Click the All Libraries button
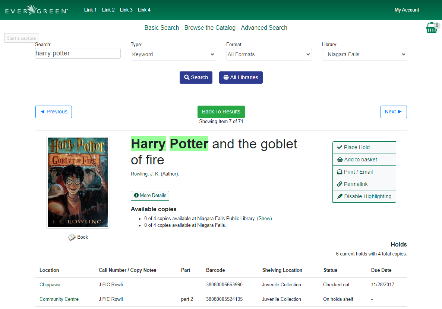This screenshot has height=309, width=442. click(x=241, y=77)
